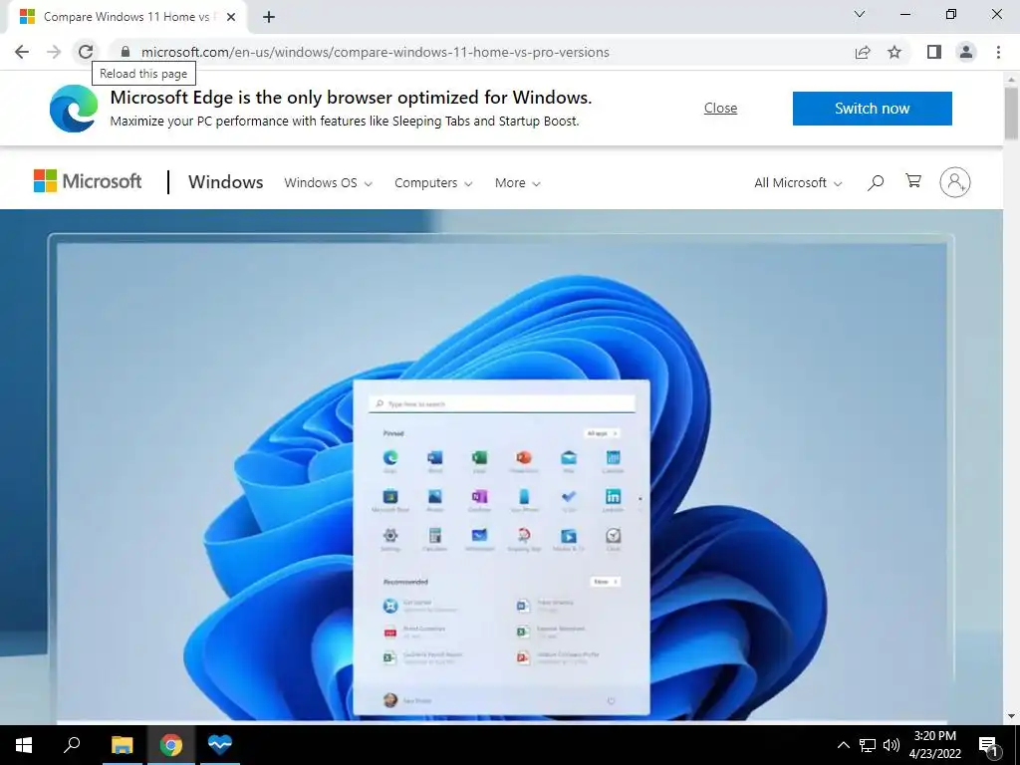1020x765 pixels.
Task: Switch to Chrome in the taskbar
Action: point(171,745)
